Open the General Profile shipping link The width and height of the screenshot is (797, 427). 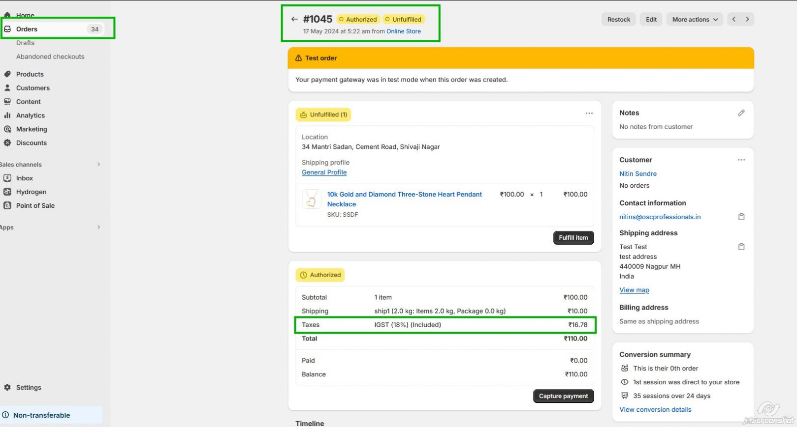324,172
